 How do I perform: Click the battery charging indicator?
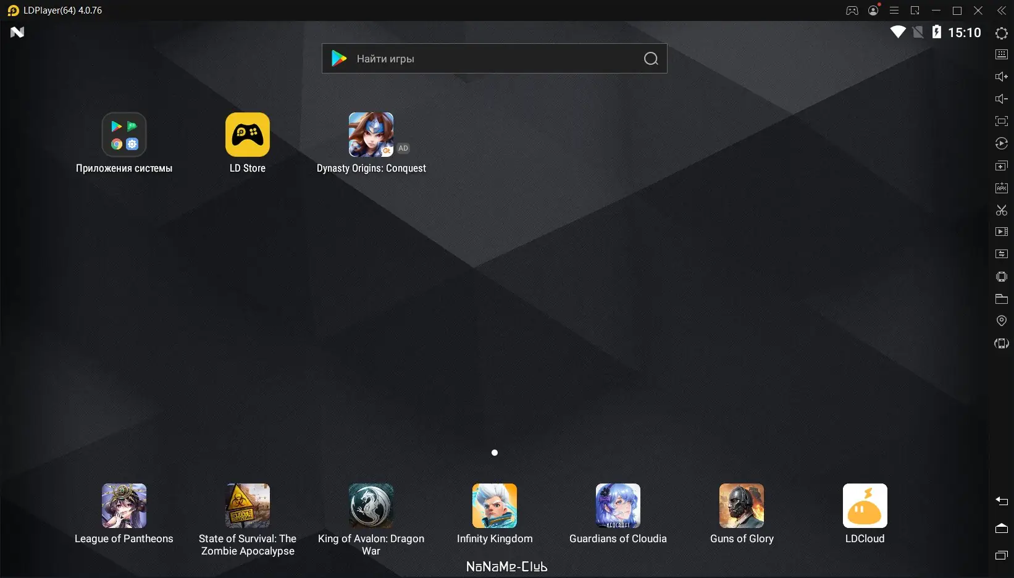(937, 32)
